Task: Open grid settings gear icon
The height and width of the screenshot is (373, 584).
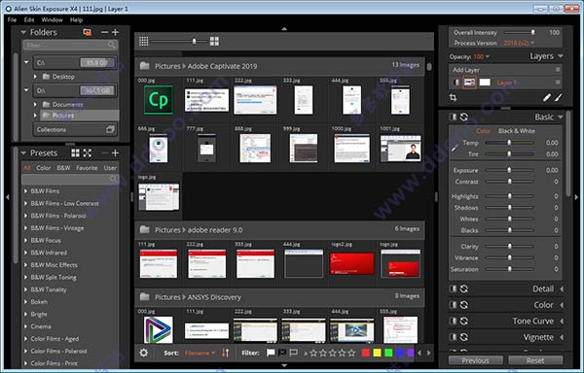Action: (x=143, y=353)
